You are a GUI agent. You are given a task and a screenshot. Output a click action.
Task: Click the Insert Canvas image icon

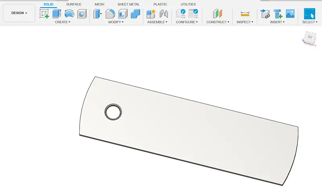pos(290,14)
